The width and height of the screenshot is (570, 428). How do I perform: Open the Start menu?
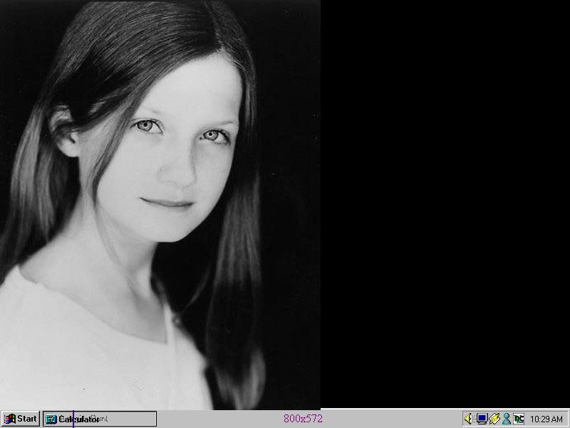pyautogui.click(x=20, y=419)
